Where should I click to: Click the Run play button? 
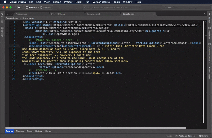point(19,7)
